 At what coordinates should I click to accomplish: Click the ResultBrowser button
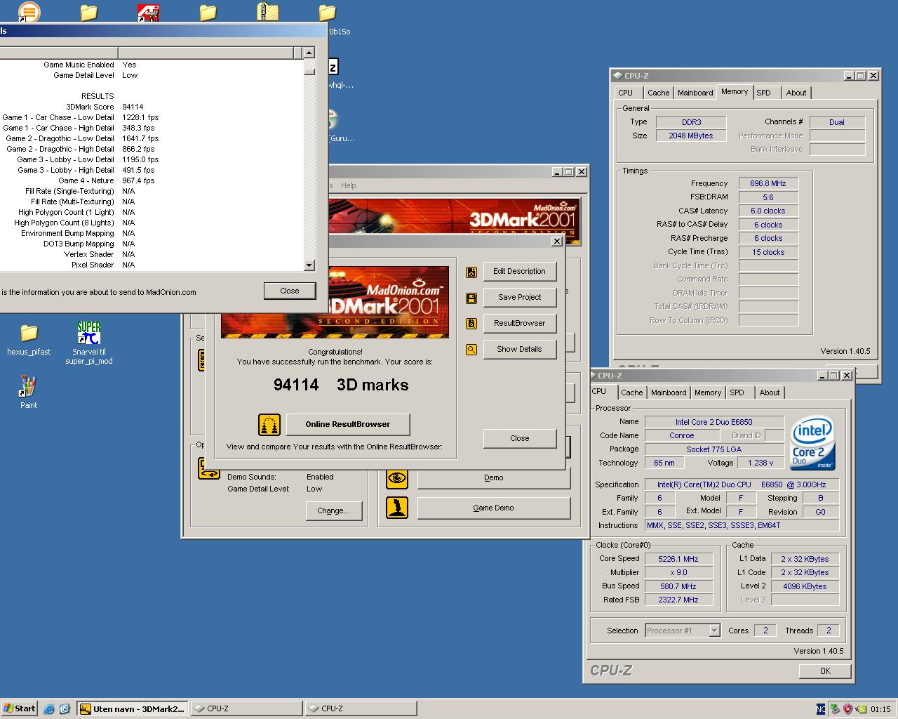[519, 324]
